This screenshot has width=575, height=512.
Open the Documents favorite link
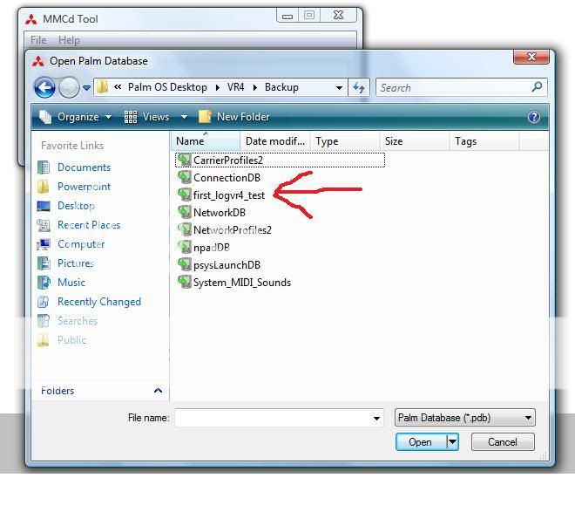click(84, 167)
